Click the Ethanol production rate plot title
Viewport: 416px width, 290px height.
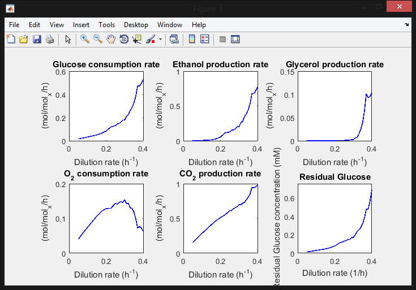(221, 64)
